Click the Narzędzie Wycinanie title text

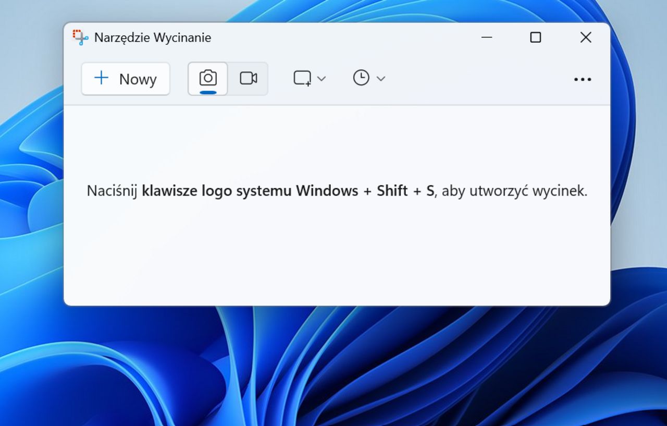(x=153, y=37)
